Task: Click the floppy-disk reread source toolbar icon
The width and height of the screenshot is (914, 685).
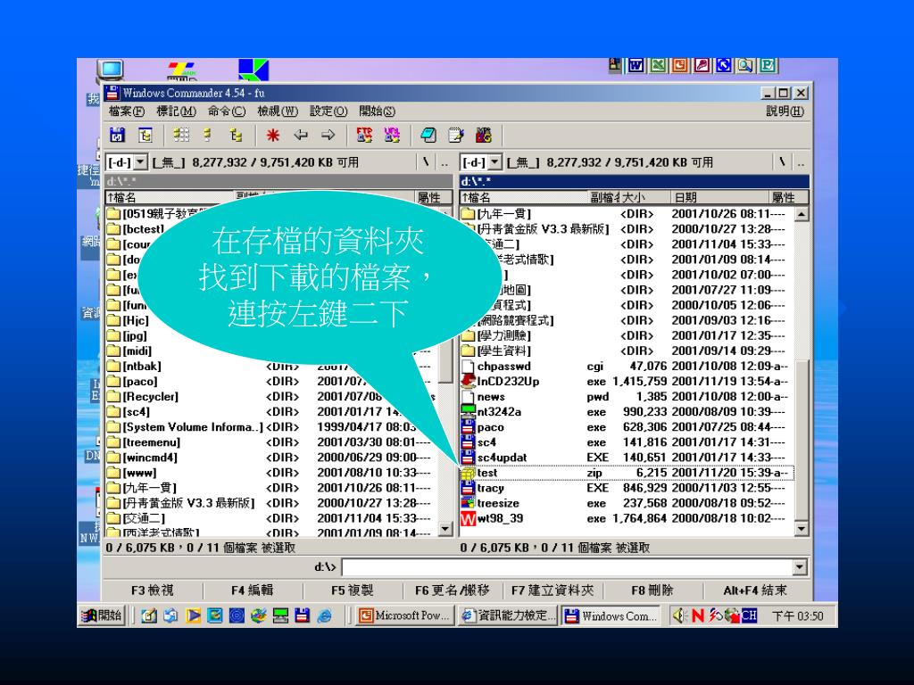Action: point(117,136)
